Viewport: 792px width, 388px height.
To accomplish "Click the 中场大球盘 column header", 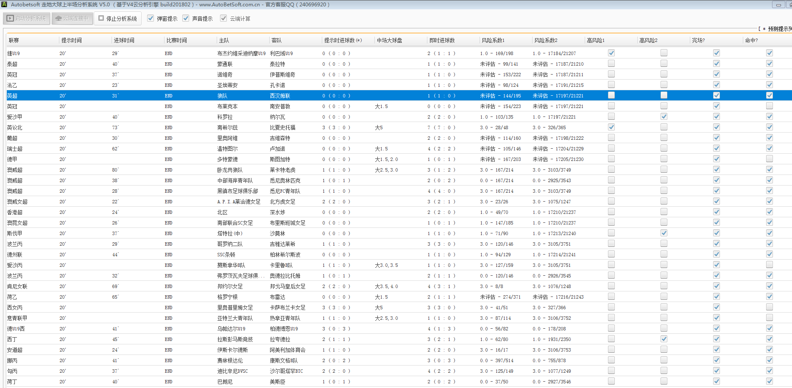I will (x=389, y=40).
